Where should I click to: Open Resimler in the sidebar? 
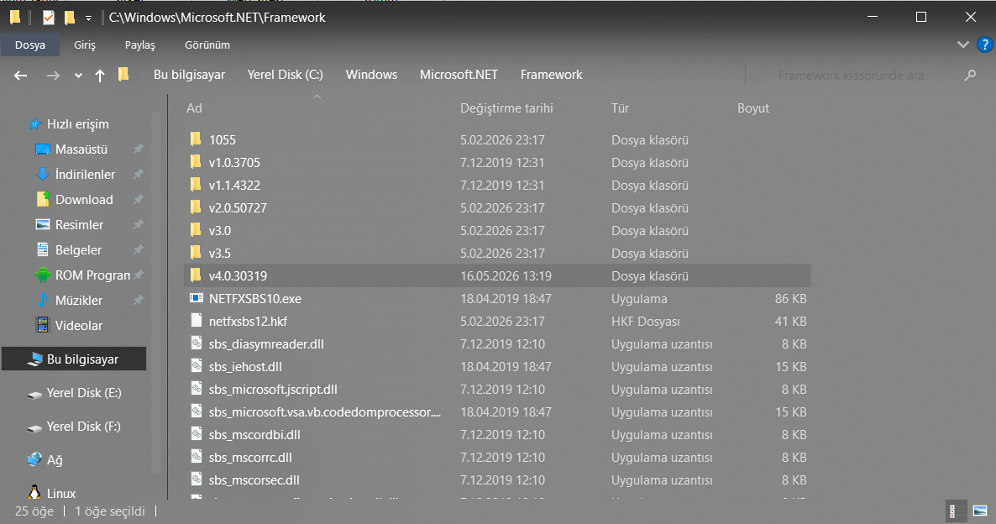[x=79, y=225]
